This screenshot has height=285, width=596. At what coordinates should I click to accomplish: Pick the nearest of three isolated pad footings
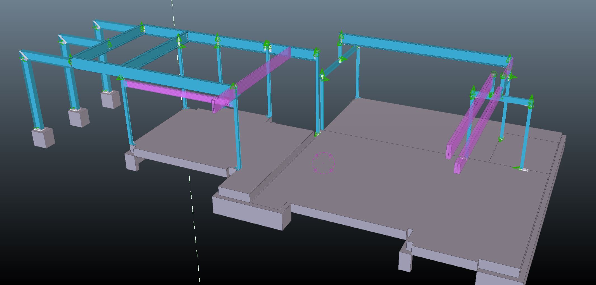point(43,138)
